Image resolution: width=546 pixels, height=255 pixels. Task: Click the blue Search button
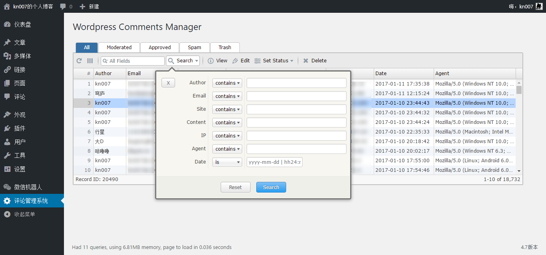(x=271, y=187)
